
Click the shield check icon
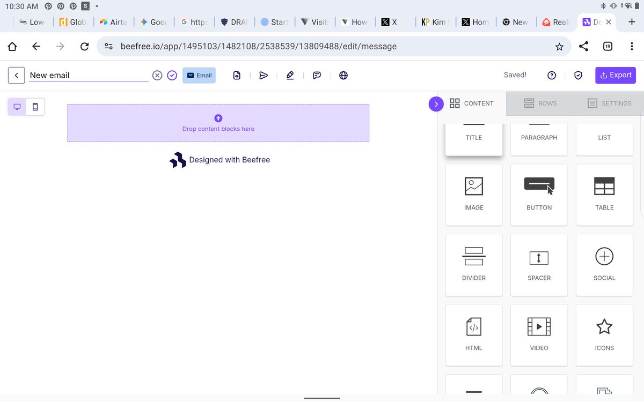click(x=578, y=76)
